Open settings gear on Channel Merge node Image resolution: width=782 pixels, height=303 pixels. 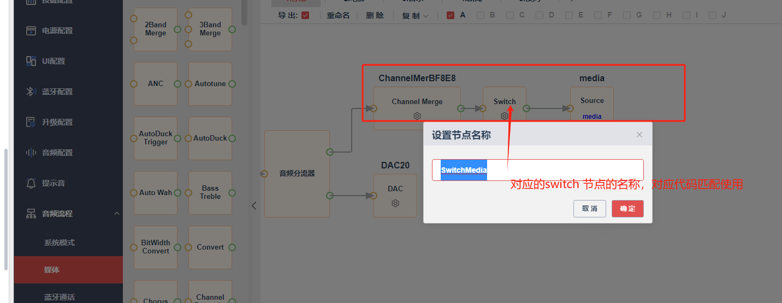point(417,116)
